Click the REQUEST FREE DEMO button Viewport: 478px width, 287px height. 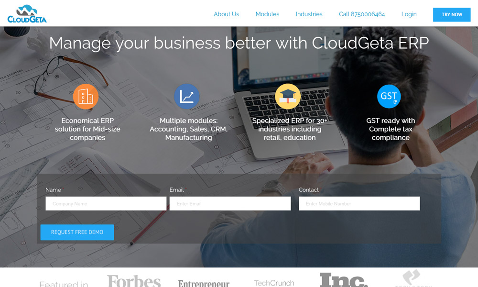(77, 232)
